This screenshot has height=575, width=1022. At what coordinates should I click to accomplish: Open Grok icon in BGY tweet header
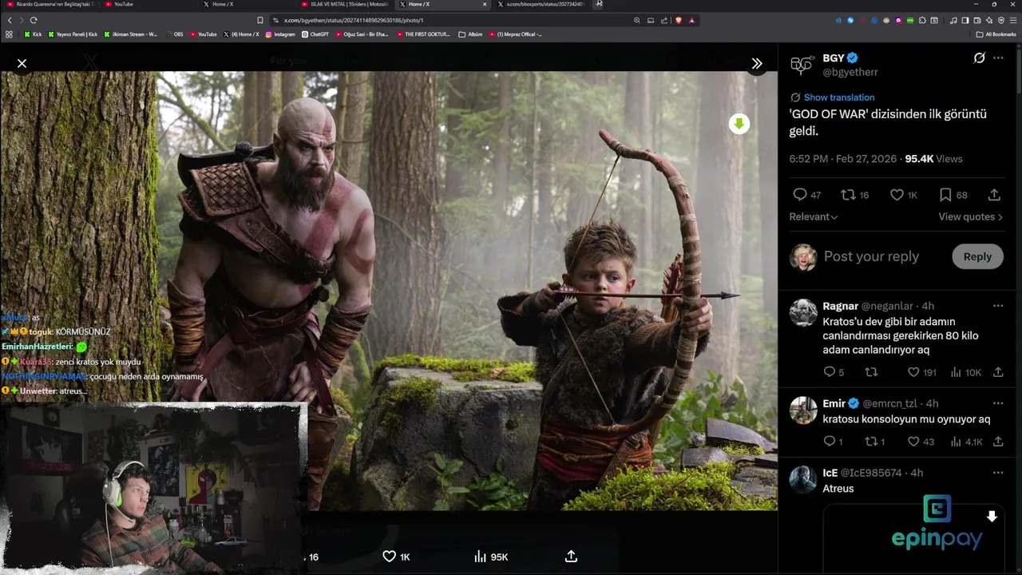click(x=979, y=57)
